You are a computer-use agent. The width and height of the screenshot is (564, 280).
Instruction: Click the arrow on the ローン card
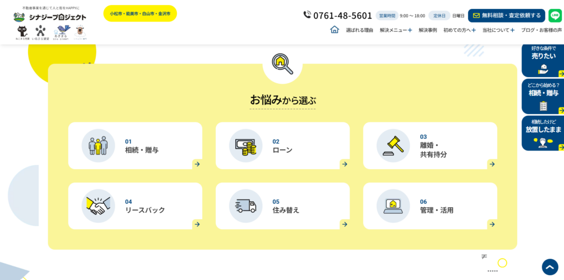345,164
